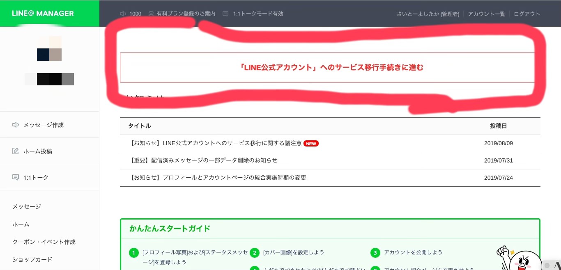561x270 pixels.
Task: Select メッセージ in the sidebar menu
Action: pos(27,206)
